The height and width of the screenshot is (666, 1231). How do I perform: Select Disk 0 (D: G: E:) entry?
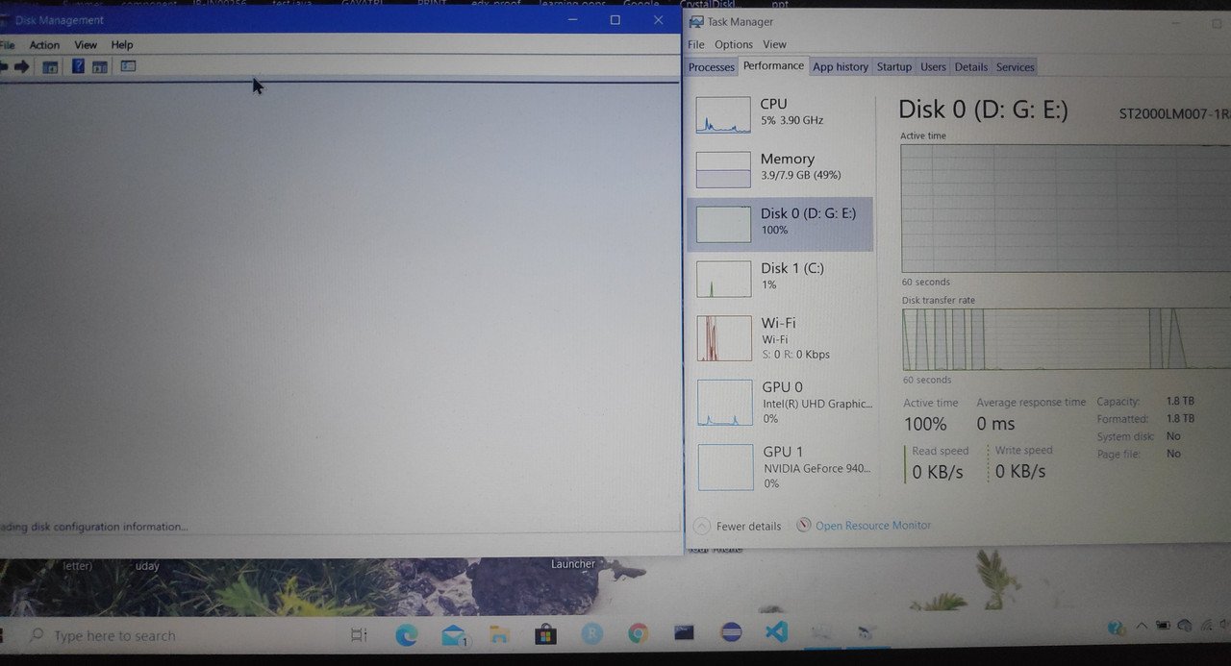[x=780, y=224]
